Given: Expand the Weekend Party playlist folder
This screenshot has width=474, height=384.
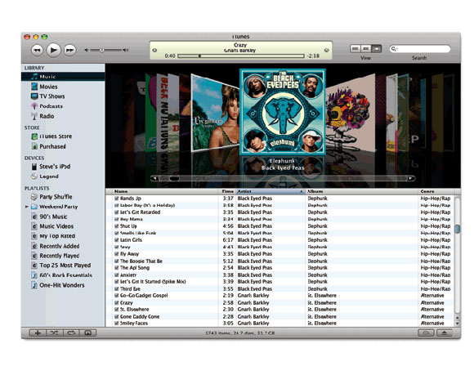Looking at the screenshot, I should pyautogui.click(x=27, y=207).
